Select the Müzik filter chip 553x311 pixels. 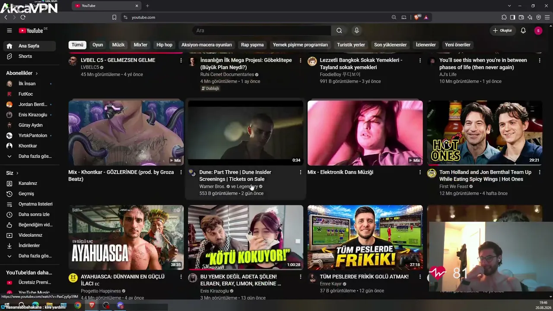point(118,45)
